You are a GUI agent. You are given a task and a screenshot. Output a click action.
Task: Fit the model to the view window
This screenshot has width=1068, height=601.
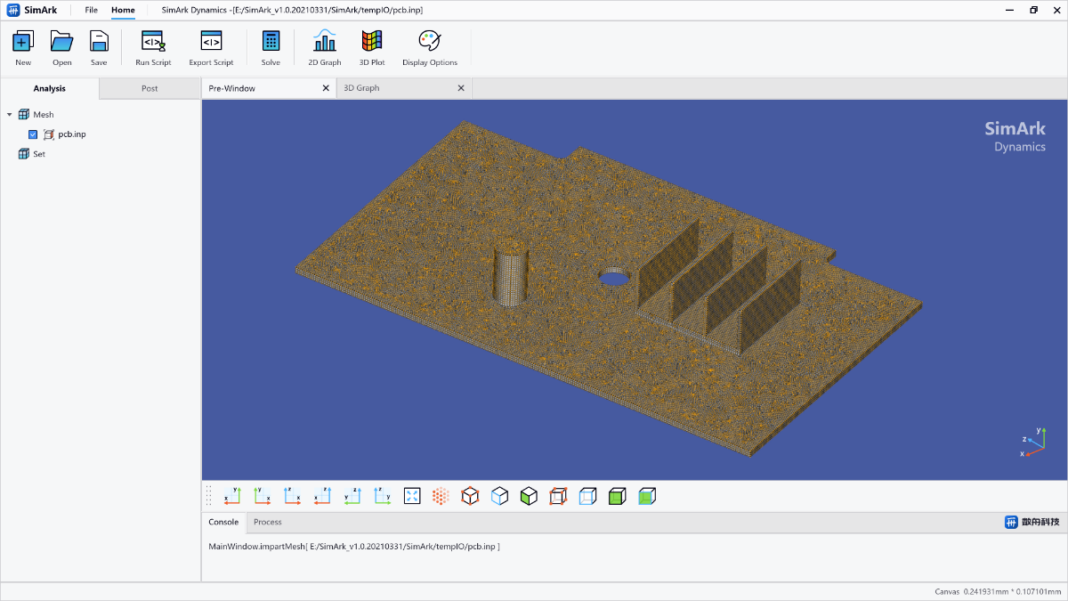(412, 496)
